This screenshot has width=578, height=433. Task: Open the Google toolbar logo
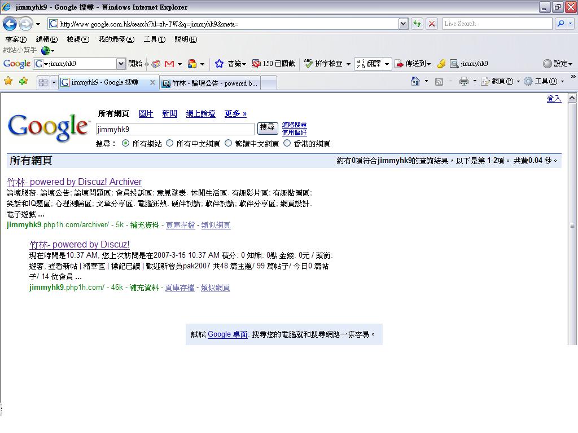[x=16, y=64]
